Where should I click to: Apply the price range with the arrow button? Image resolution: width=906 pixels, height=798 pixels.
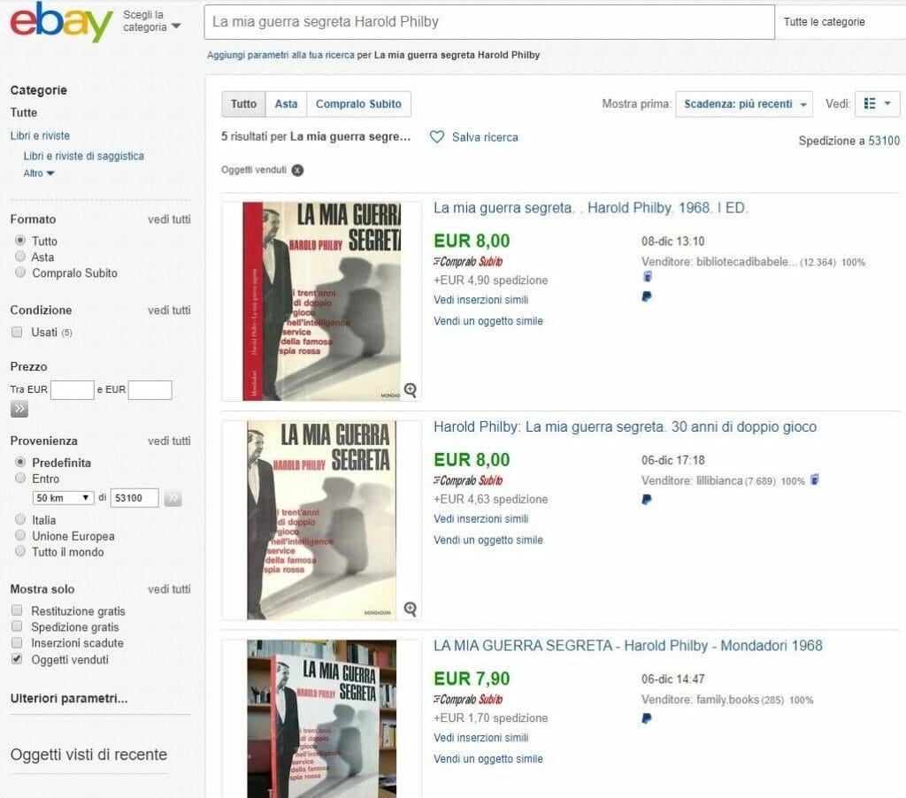tap(19, 409)
